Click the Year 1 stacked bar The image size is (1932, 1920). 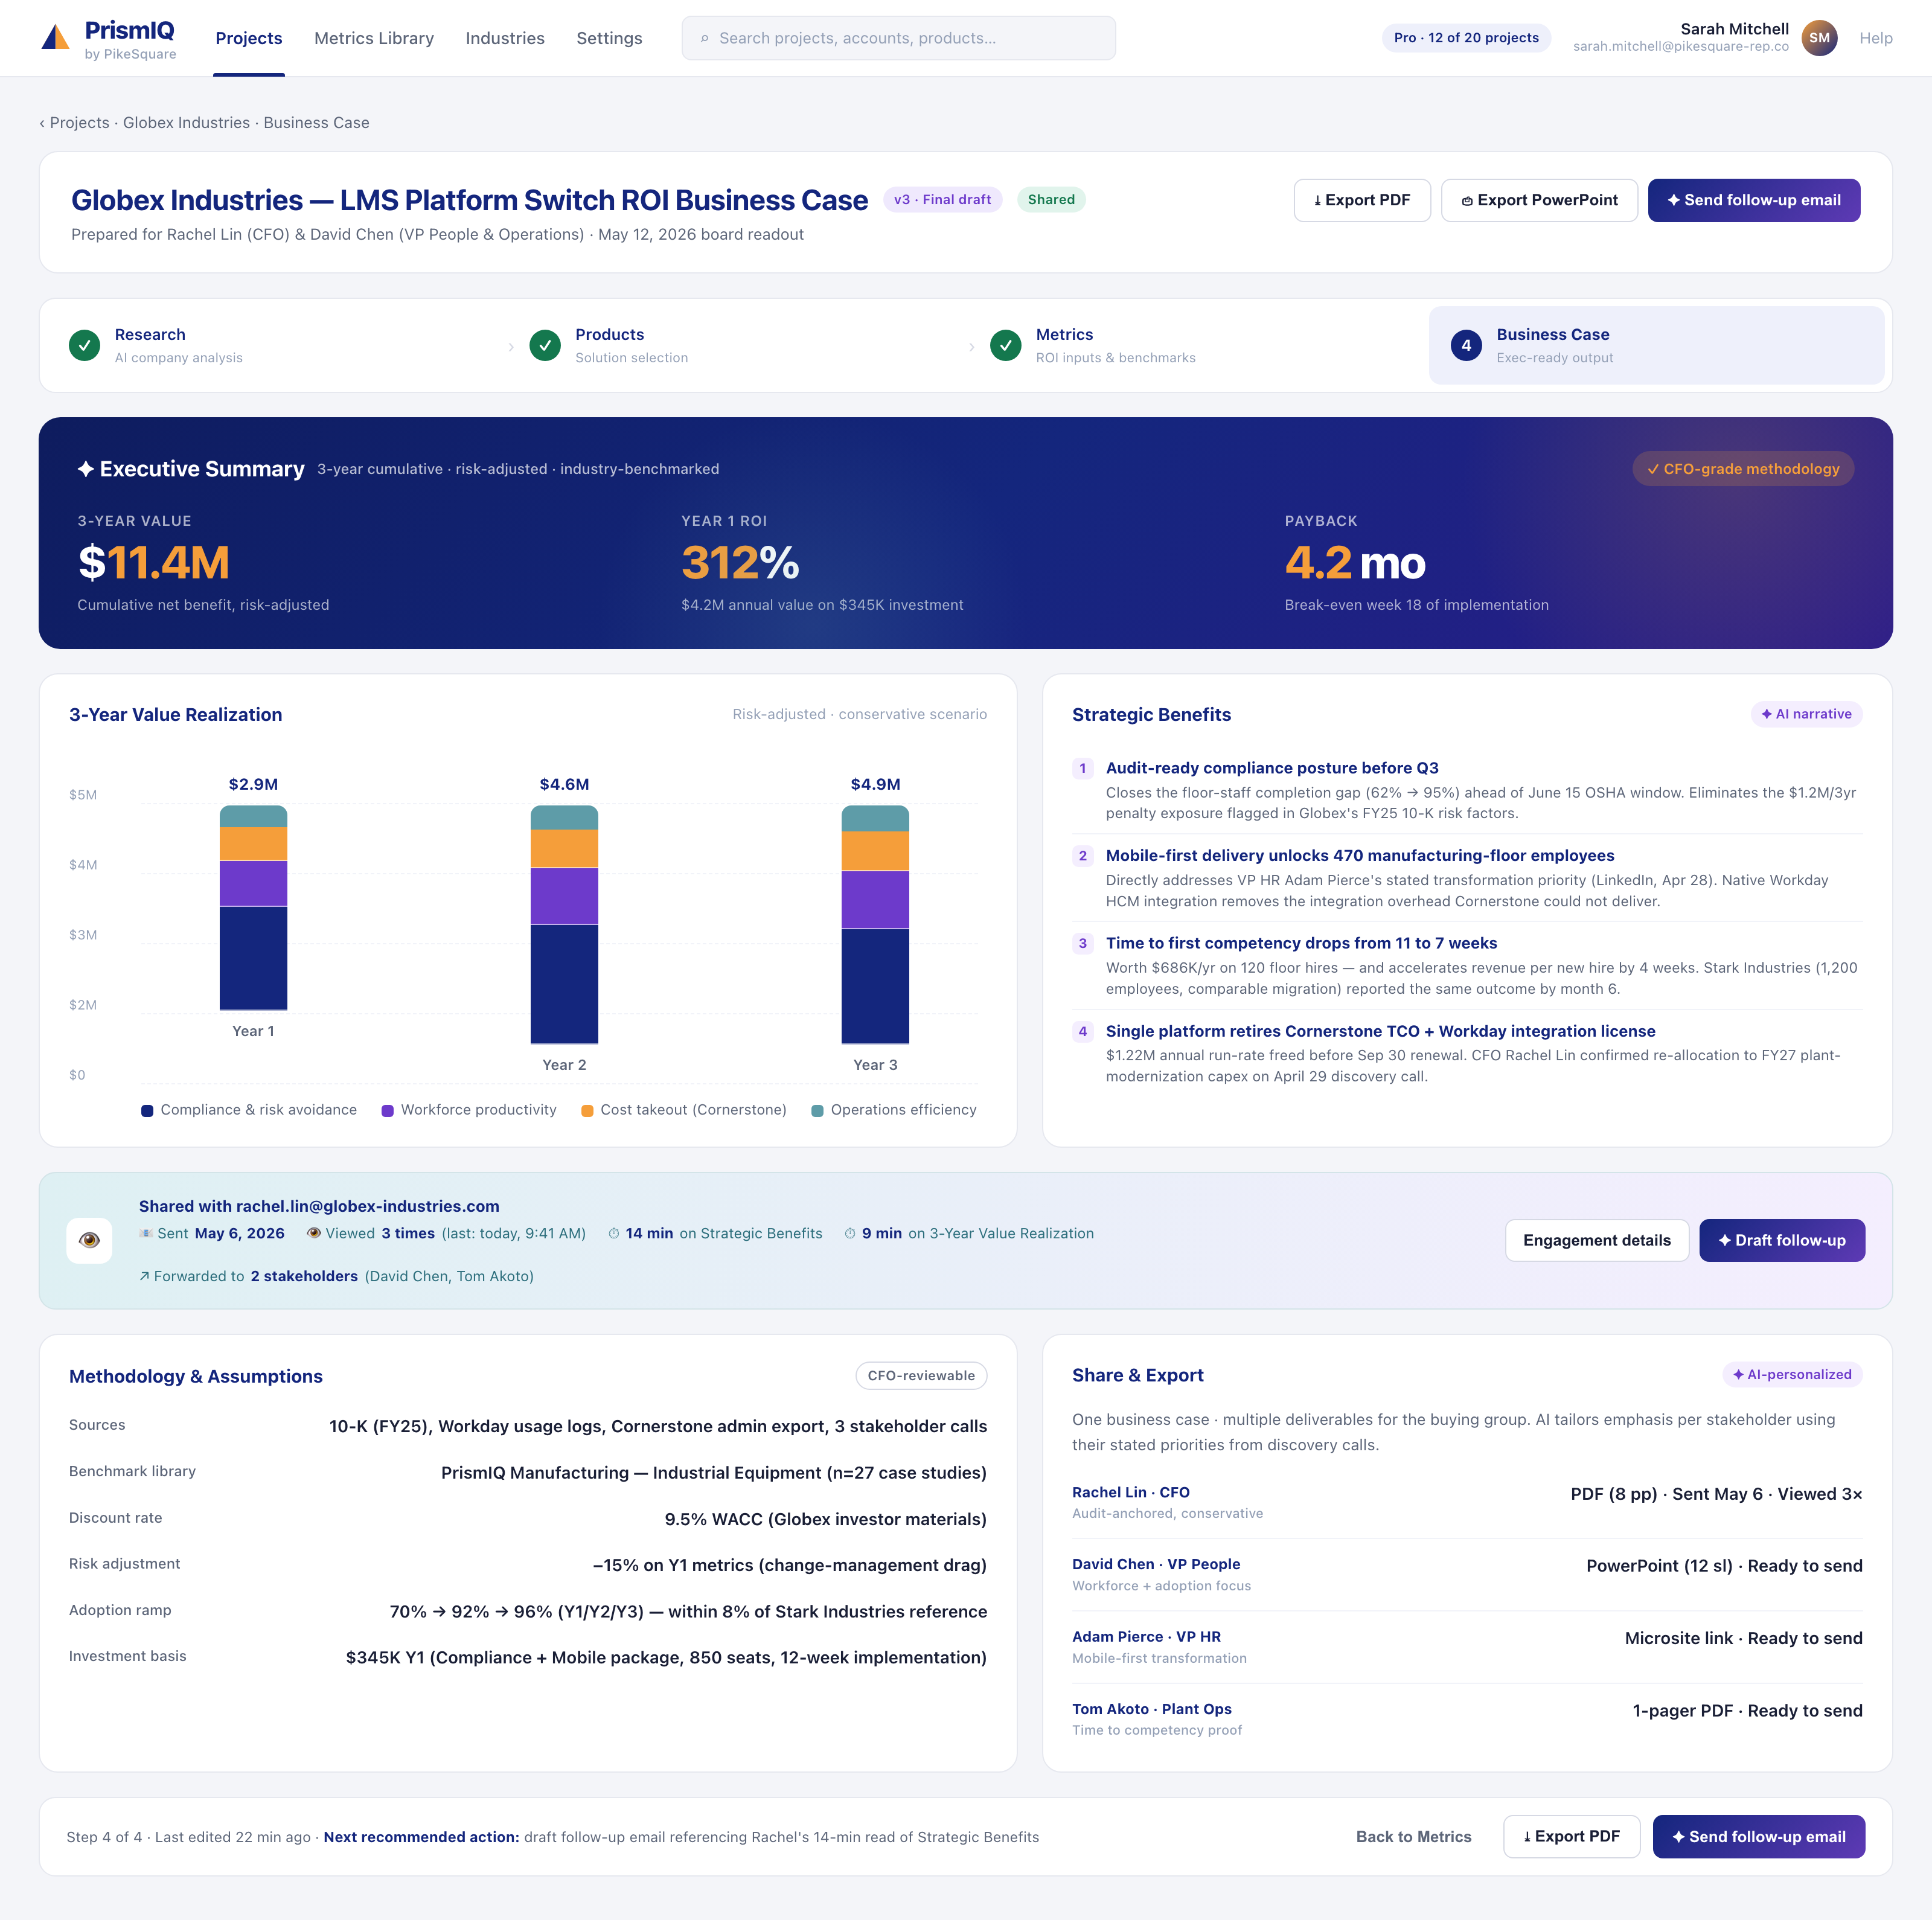[x=253, y=908]
